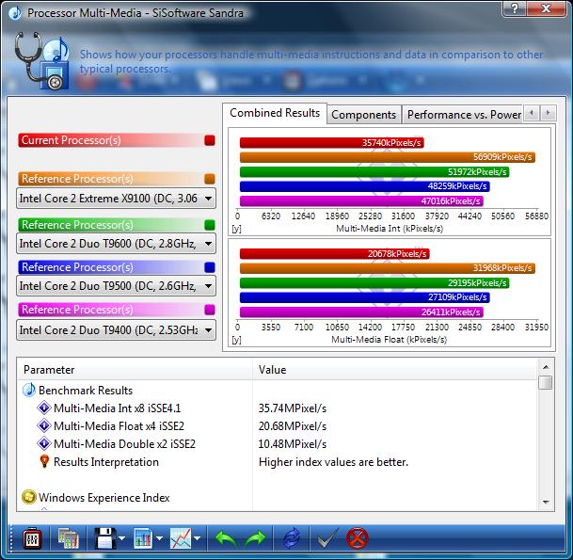Screen dimensions: 573x560
Task: Click the blue 48259kPixels/s bar
Action: (365, 186)
